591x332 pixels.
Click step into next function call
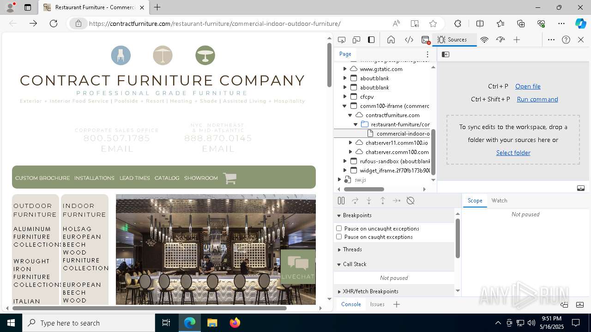369,201
